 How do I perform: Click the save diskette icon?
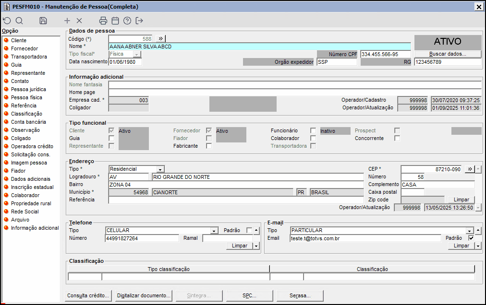coord(43,21)
